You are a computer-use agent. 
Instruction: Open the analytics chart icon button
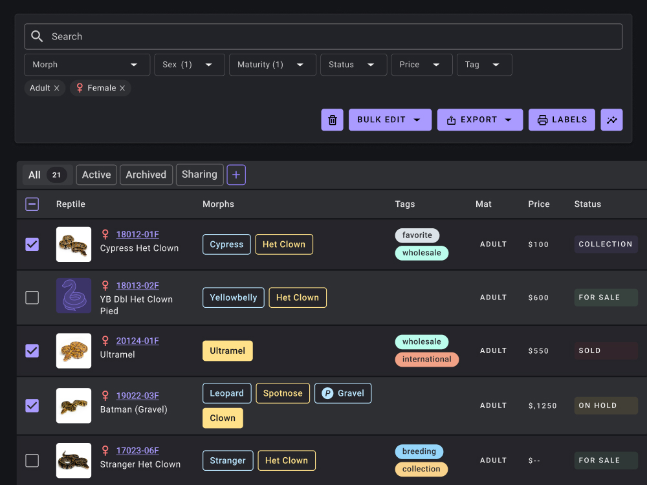click(611, 120)
